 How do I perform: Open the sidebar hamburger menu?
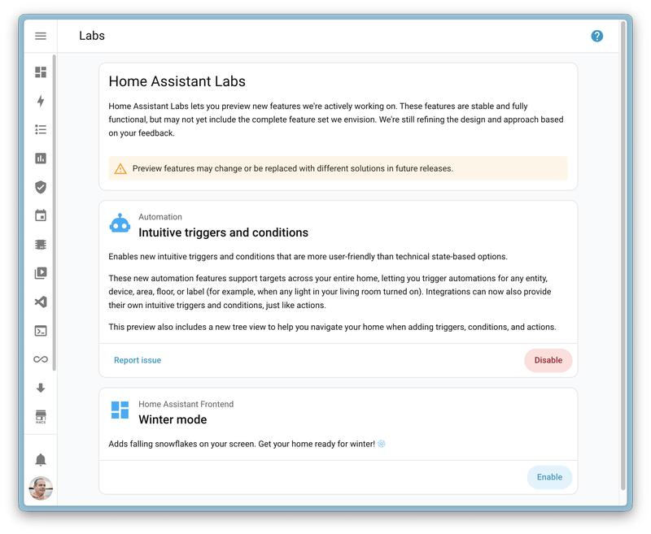coord(41,36)
